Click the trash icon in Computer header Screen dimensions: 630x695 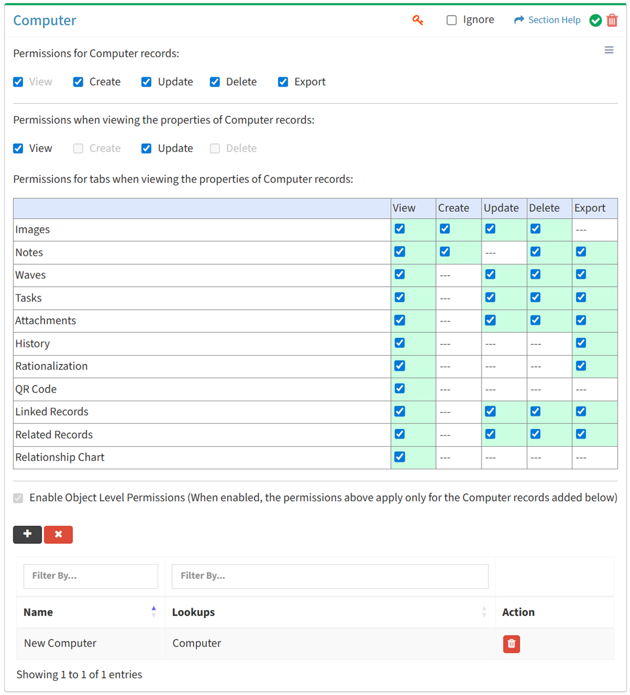(612, 20)
